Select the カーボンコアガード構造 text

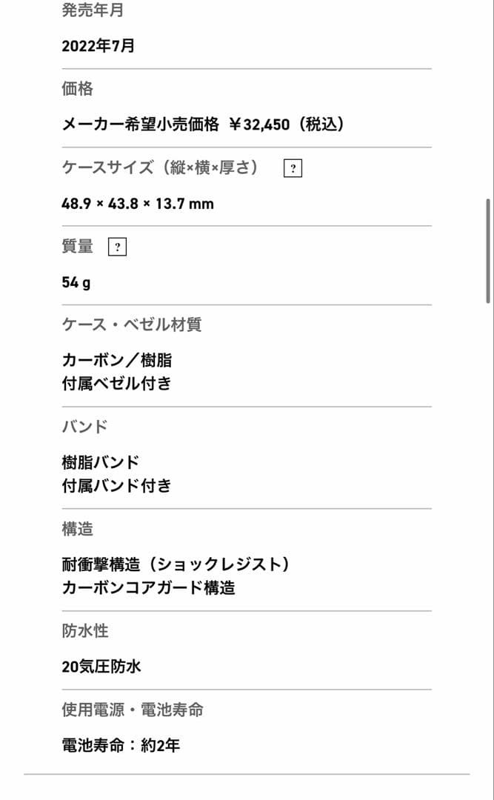(149, 587)
